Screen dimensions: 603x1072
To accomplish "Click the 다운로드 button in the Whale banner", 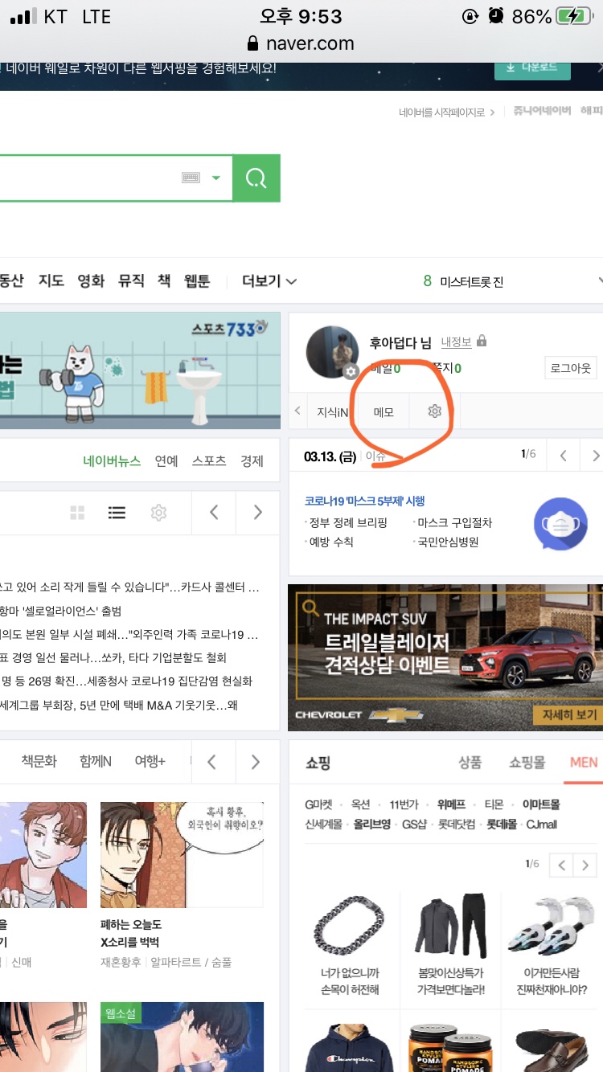I will pos(532,68).
